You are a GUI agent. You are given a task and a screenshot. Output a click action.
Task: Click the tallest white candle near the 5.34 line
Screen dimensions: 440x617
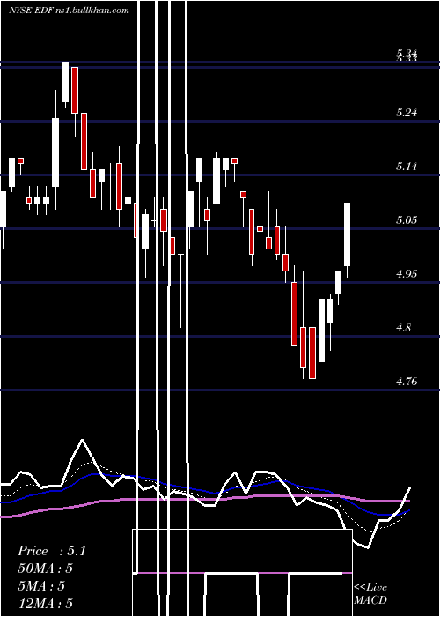click(65, 82)
